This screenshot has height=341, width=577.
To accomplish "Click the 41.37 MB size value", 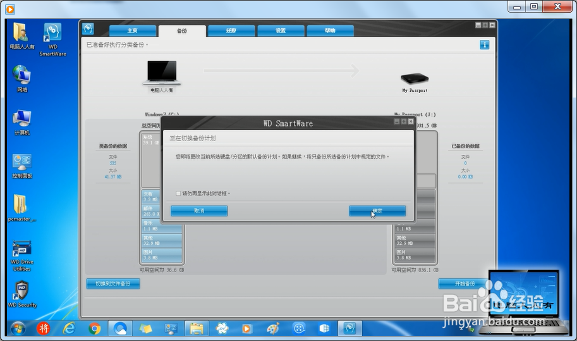I will (x=113, y=177).
